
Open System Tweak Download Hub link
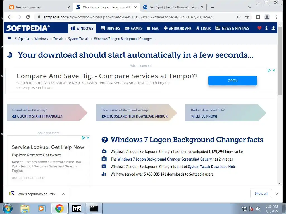pyautogui.click(x=211, y=167)
